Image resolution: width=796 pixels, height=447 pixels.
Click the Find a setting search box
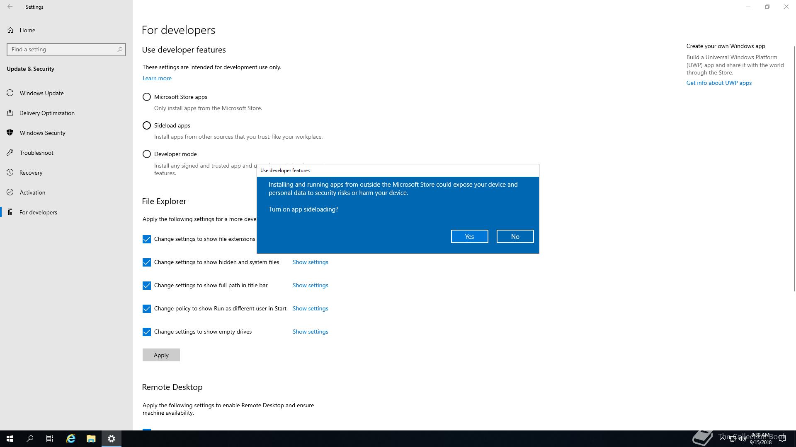pos(66,49)
